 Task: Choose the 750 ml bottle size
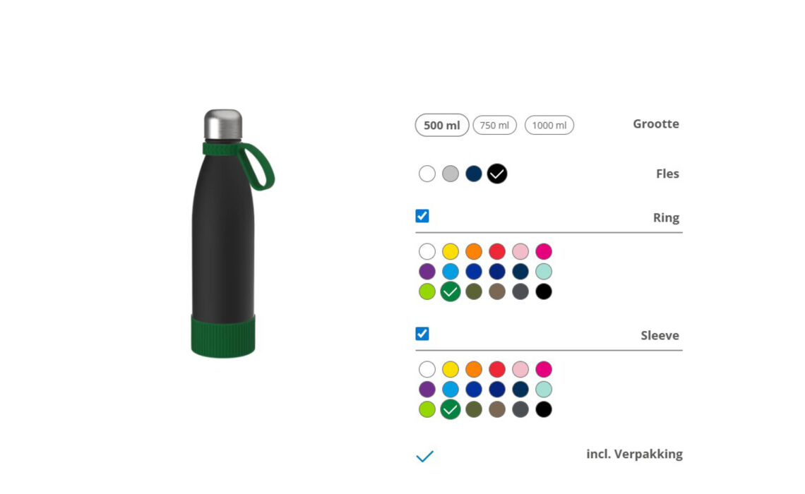pyautogui.click(x=494, y=126)
